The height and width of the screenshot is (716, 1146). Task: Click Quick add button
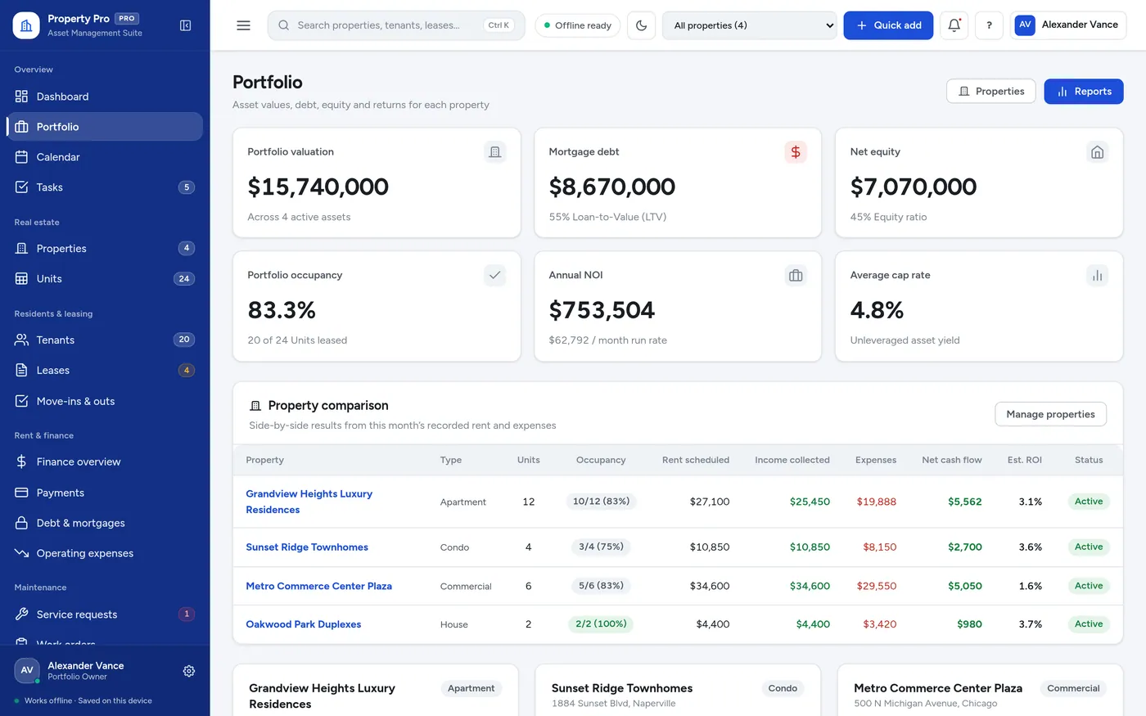[x=888, y=25]
